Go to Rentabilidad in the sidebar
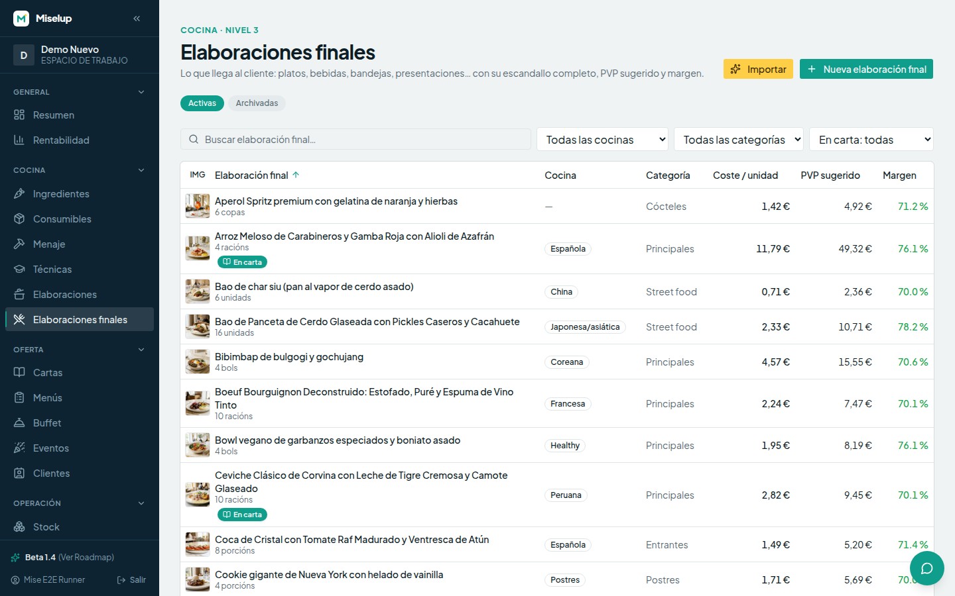 (x=80, y=140)
